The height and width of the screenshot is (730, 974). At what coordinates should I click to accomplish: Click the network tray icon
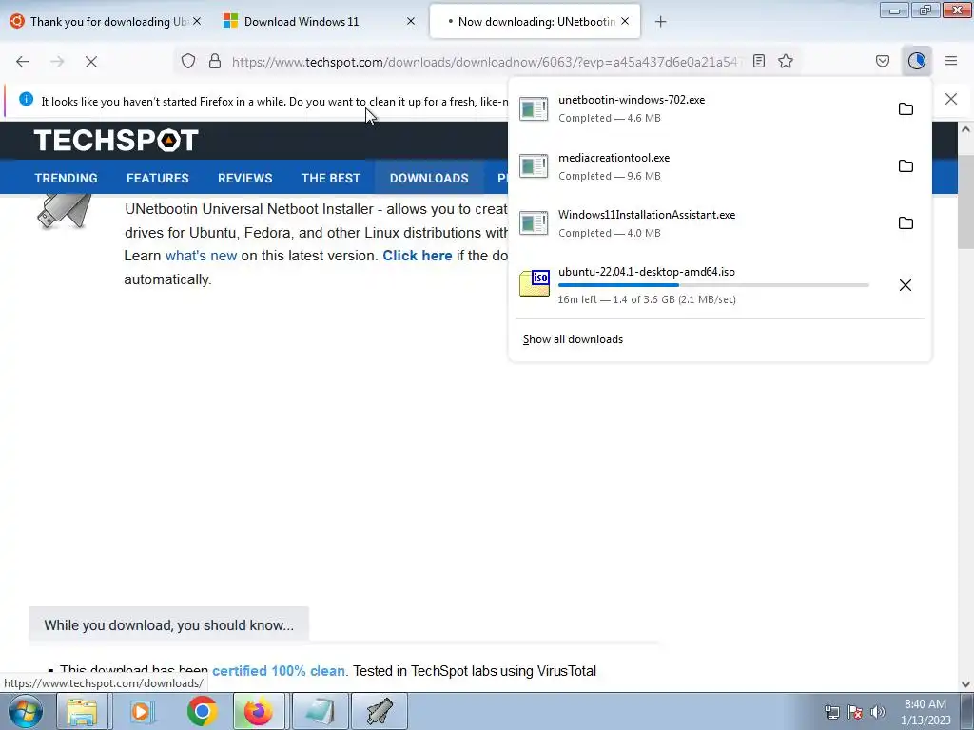tap(831, 712)
